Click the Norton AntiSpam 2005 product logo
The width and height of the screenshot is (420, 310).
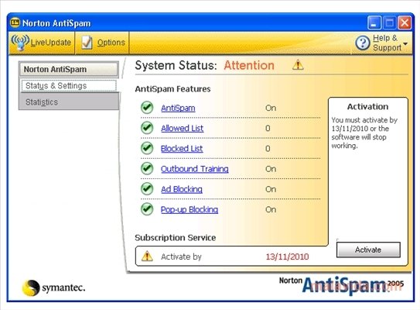pyautogui.click(x=341, y=285)
